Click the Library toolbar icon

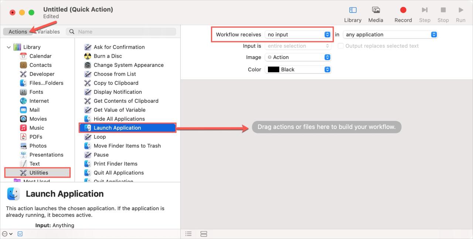(353, 13)
